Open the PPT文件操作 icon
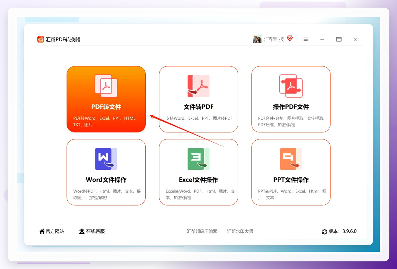Image resolution: width=397 pixels, height=269 pixels. point(291,159)
